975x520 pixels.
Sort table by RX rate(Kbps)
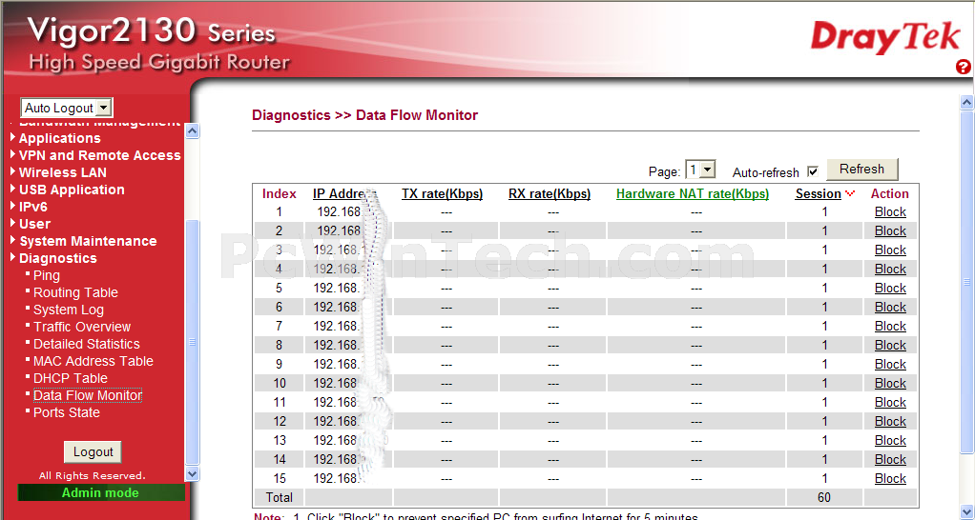point(550,193)
